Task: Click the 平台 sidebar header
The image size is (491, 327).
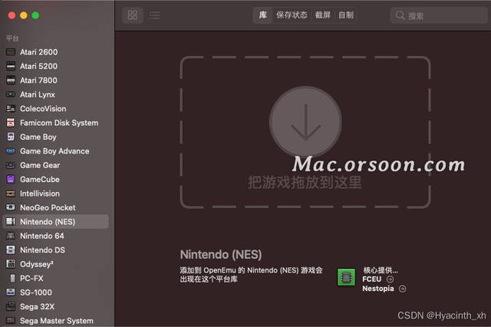Action: click(12, 38)
